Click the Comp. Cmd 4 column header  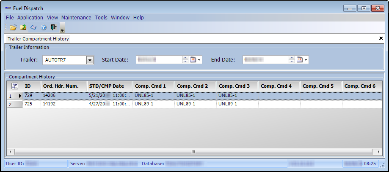click(x=279, y=86)
